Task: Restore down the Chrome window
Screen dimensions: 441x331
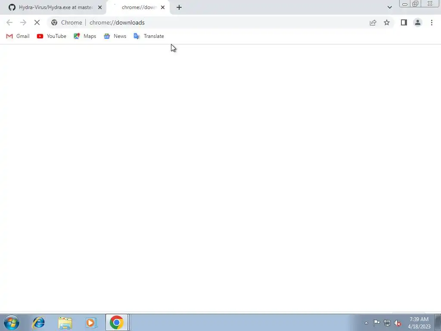Action: [415, 3]
